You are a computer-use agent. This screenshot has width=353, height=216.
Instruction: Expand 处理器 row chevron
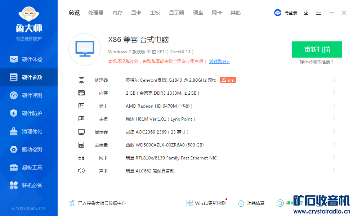coord(334,80)
